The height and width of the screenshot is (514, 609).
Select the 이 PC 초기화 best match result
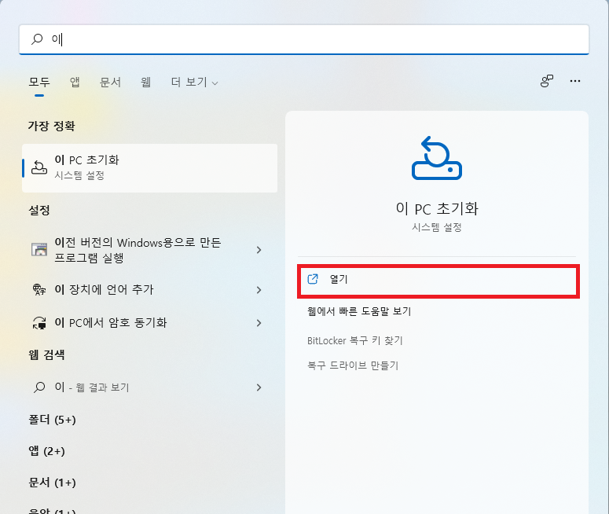tap(149, 168)
